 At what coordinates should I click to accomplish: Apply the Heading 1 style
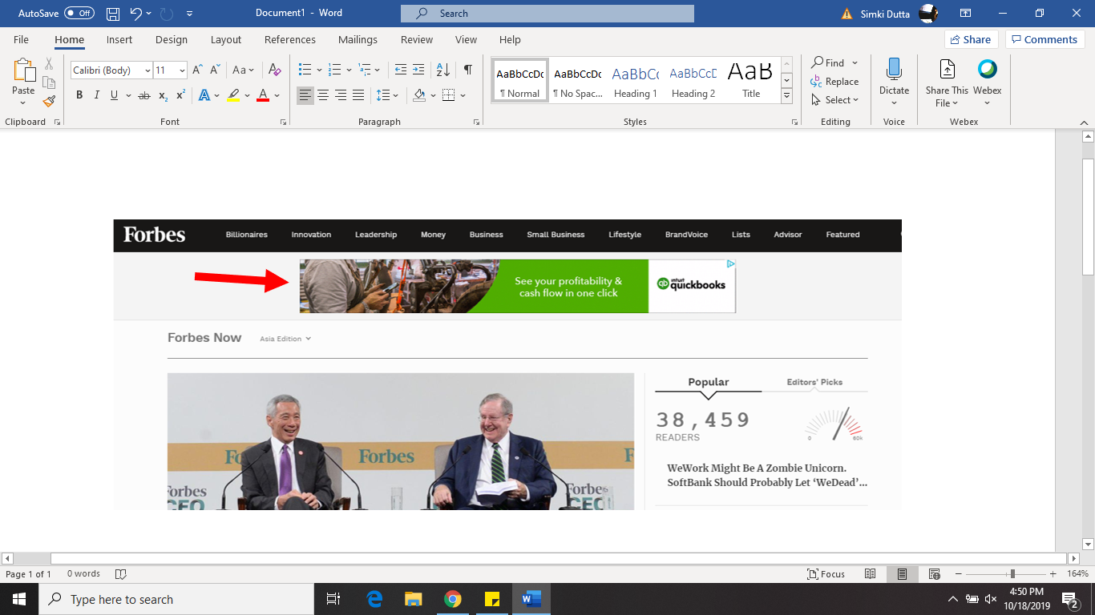coord(636,81)
